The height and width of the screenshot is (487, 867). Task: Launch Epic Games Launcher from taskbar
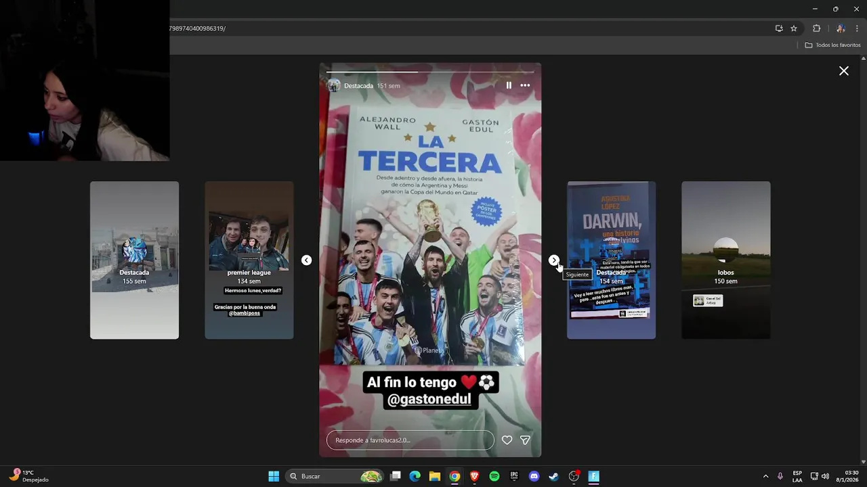click(x=514, y=476)
